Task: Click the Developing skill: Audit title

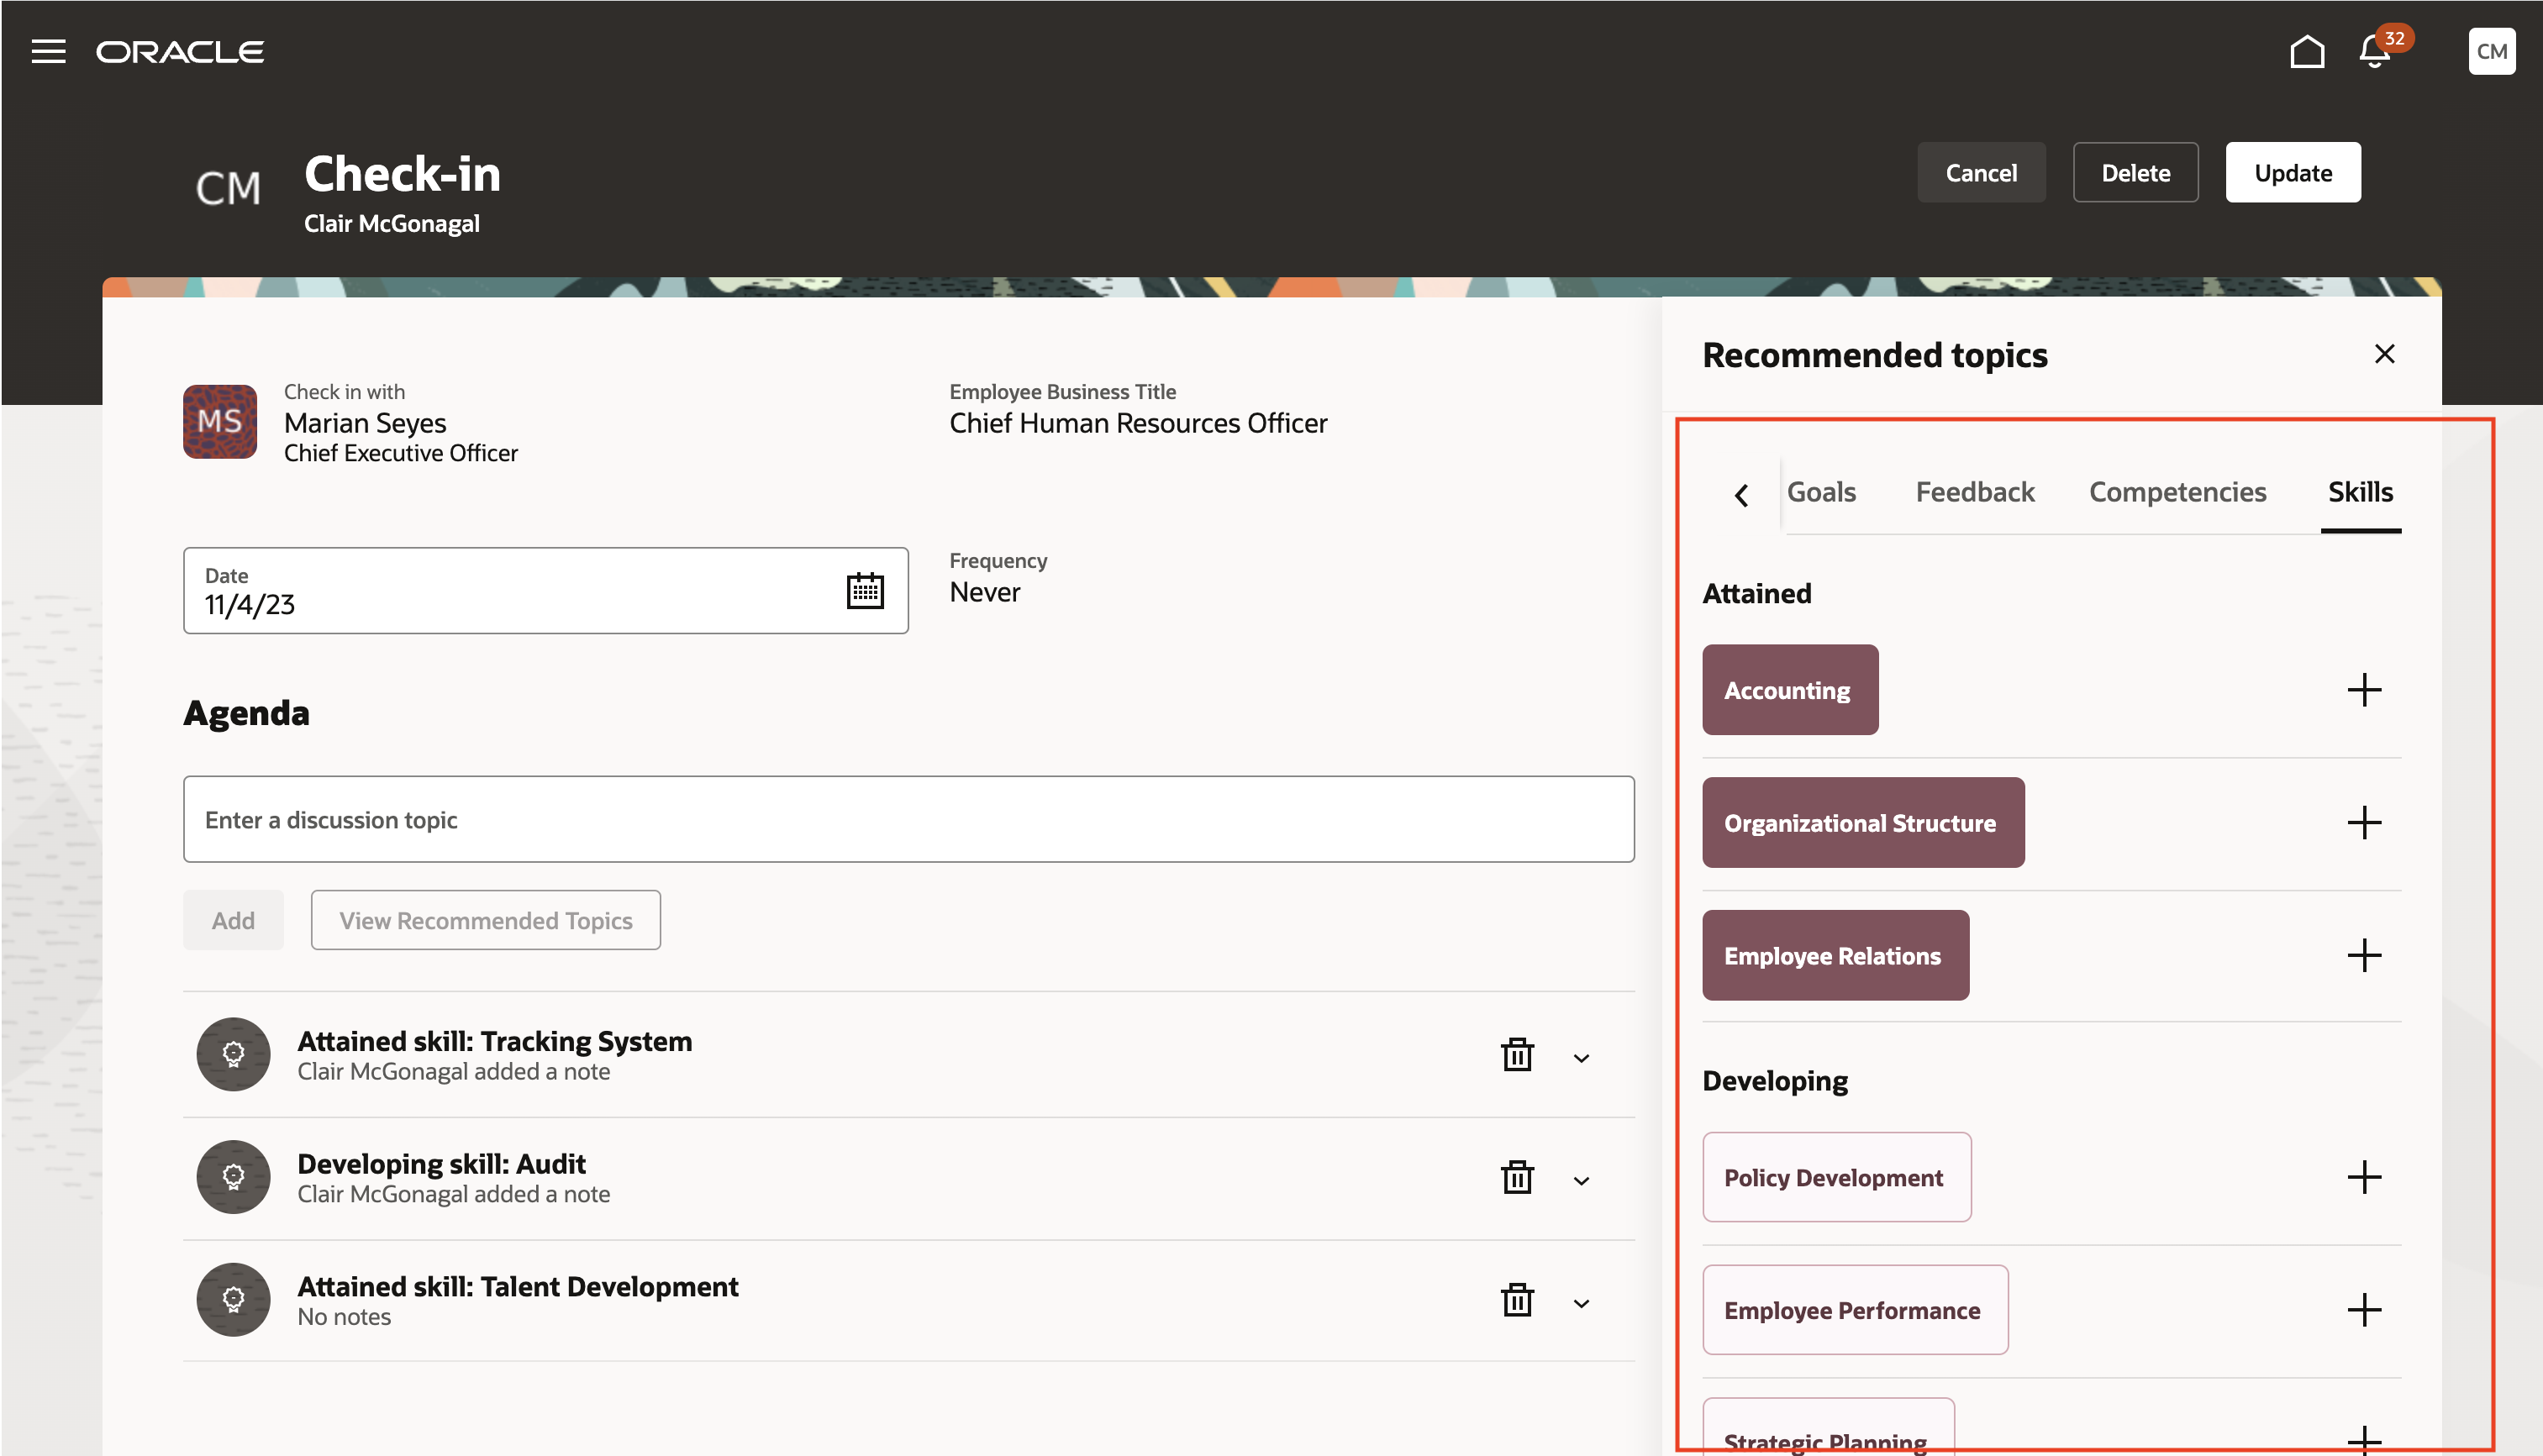Action: pos(441,1164)
